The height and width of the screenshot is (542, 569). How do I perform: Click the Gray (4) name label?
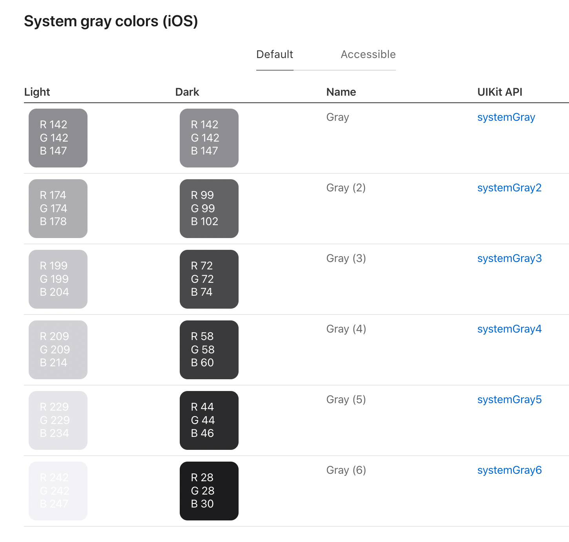[346, 329]
